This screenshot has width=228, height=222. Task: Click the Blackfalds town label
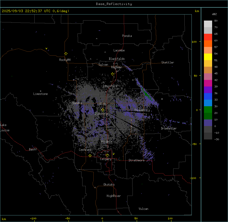click(117, 59)
